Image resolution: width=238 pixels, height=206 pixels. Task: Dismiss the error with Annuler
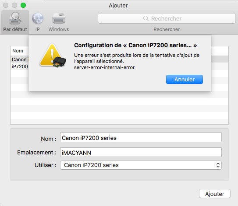click(185, 79)
